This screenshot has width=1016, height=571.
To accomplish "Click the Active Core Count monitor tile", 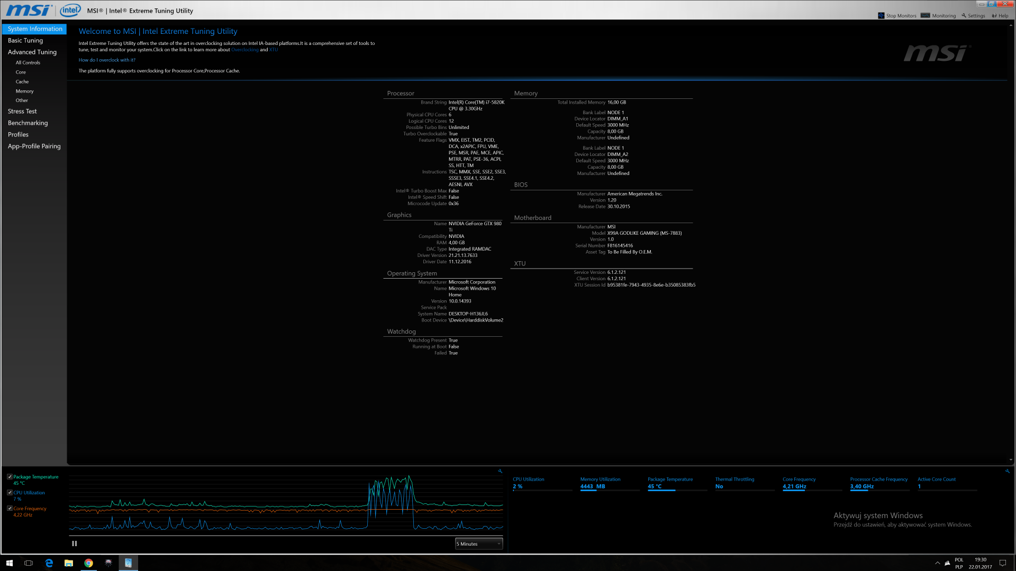I will [x=947, y=484].
